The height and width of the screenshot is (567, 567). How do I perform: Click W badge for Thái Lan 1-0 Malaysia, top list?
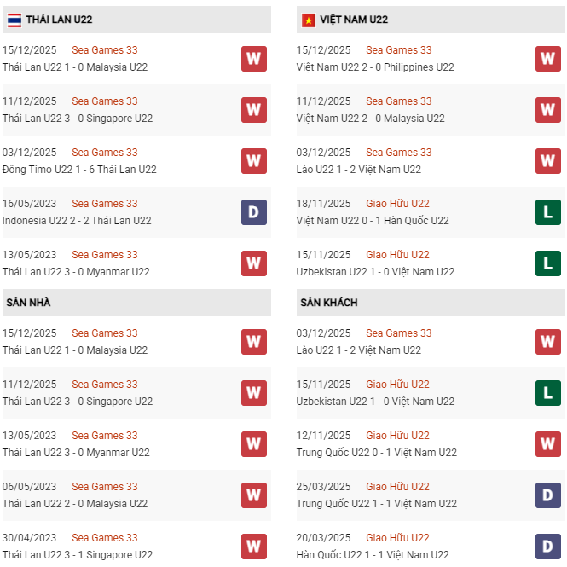coord(253,59)
